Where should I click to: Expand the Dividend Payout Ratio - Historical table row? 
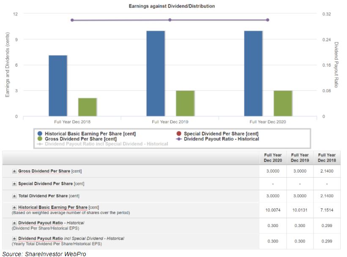14,223
